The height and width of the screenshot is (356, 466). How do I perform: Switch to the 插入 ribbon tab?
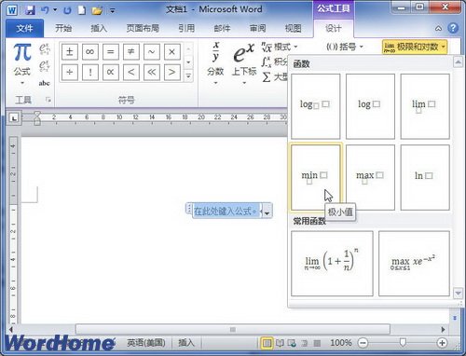pos(99,28)
